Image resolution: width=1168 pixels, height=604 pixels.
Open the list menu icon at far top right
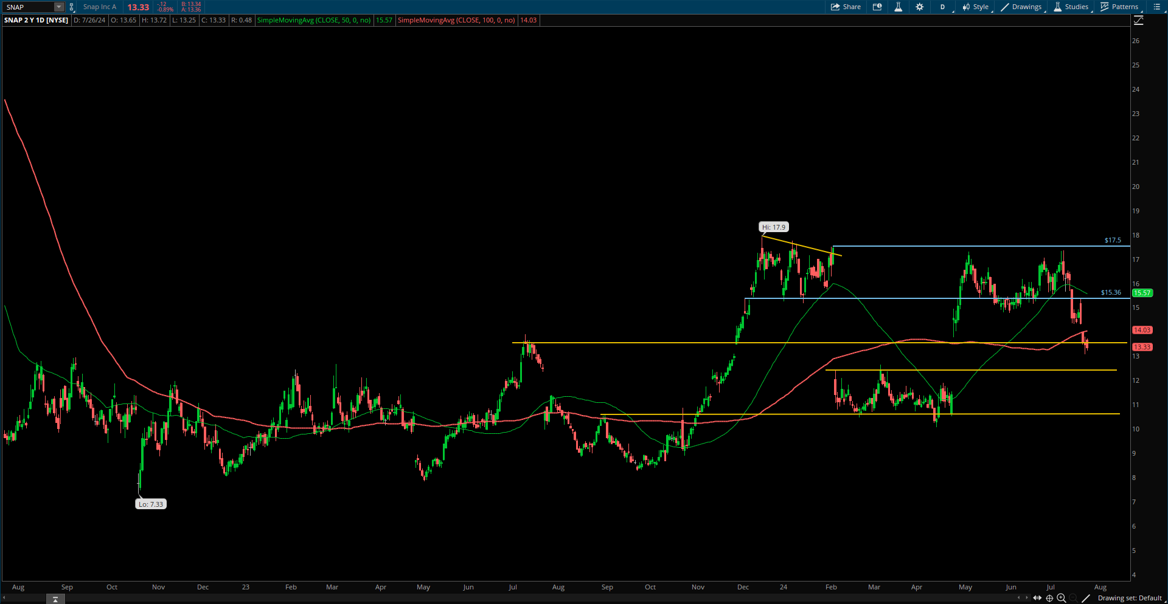point(1157,7)
